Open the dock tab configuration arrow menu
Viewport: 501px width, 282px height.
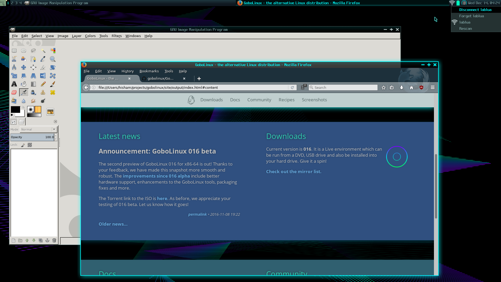tap(55, 122)
